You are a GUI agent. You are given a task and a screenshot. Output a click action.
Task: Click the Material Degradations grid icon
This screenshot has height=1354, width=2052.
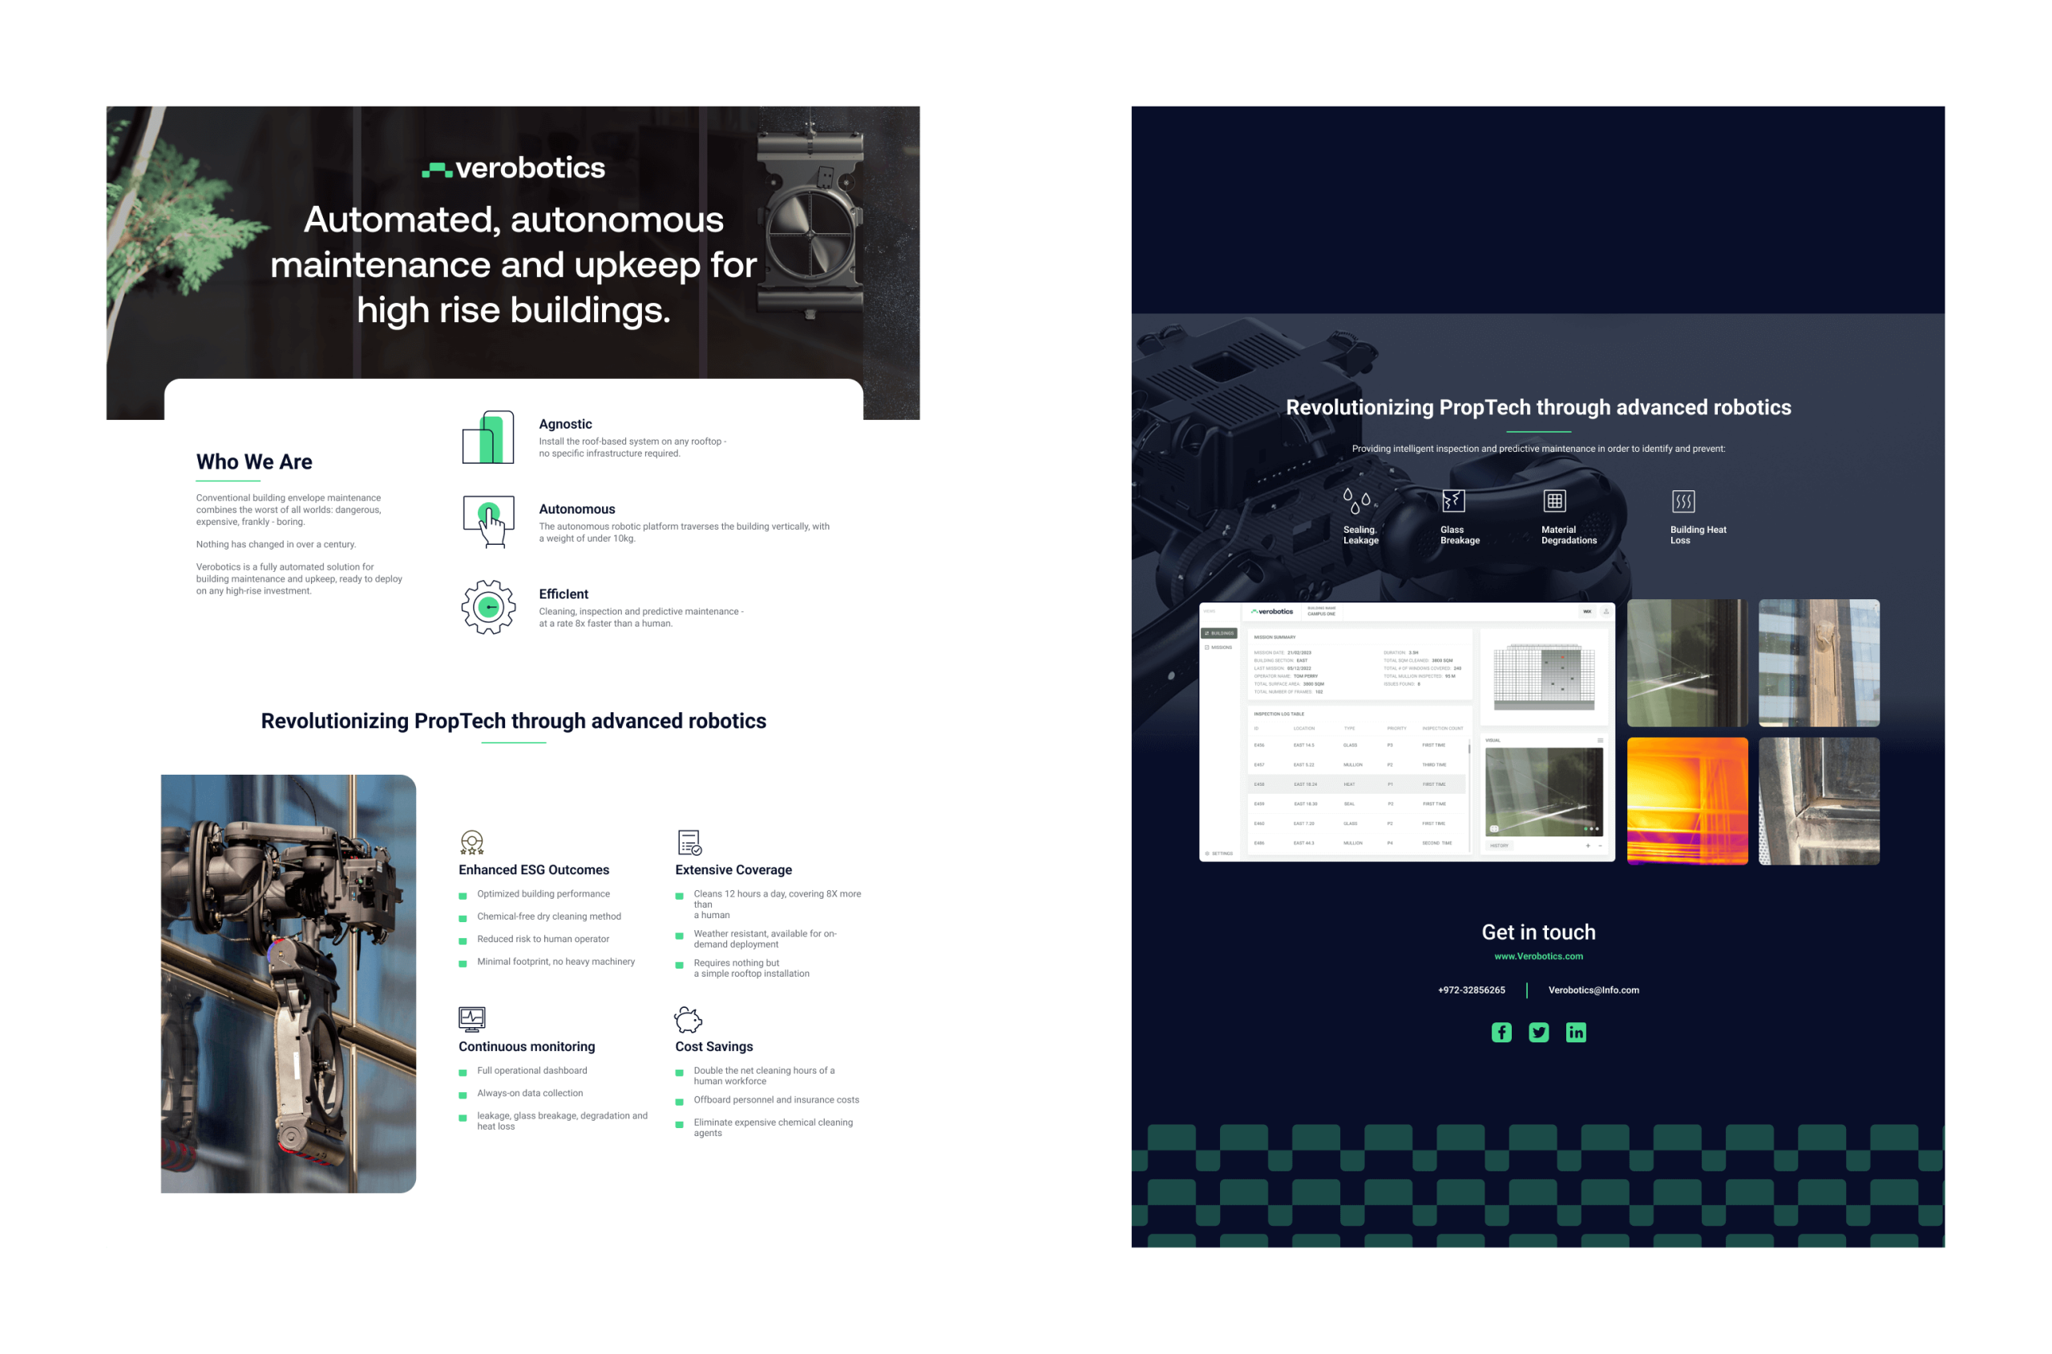click(1554, 501)
